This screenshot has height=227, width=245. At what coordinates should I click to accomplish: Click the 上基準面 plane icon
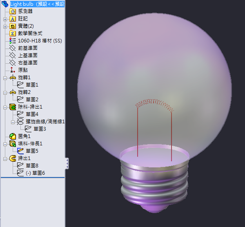coord(13,56)
